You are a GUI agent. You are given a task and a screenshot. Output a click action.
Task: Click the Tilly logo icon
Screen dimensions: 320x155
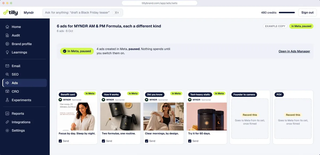[6, 13]
